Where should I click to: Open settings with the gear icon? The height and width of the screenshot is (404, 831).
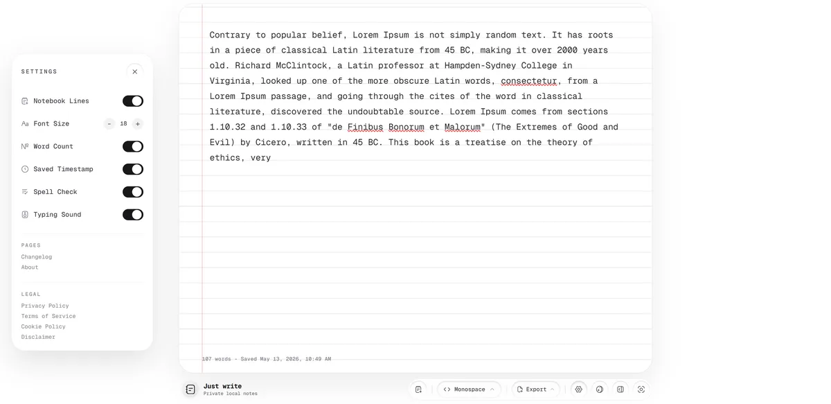579,389
